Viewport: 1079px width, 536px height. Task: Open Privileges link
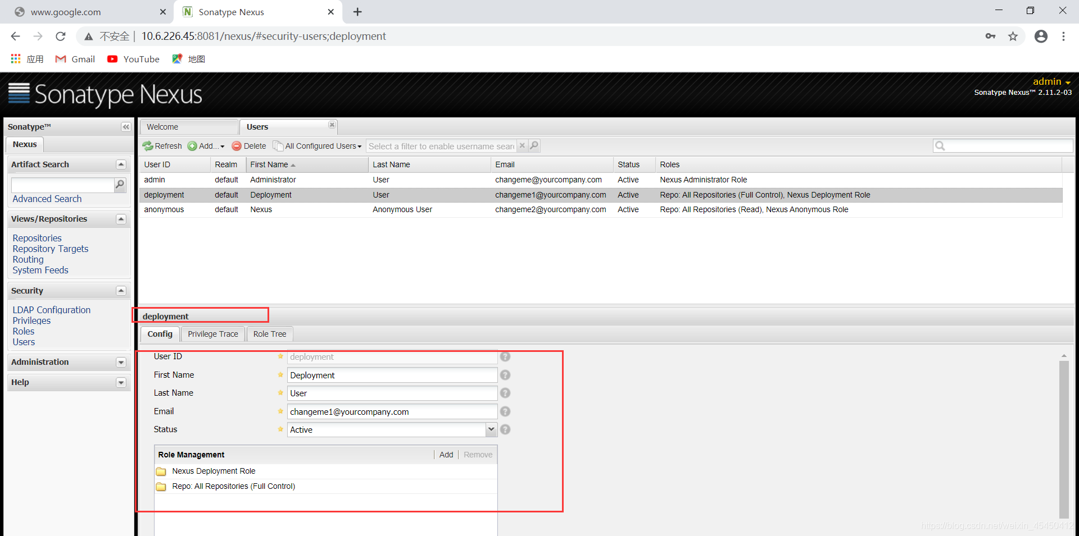(x=31, y=320)
